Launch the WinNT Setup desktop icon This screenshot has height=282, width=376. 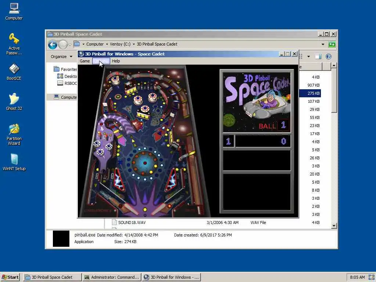coord(14,162)
